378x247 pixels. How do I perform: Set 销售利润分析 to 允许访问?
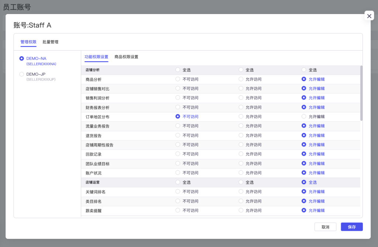pyautogui.click(x=241, y=98)
